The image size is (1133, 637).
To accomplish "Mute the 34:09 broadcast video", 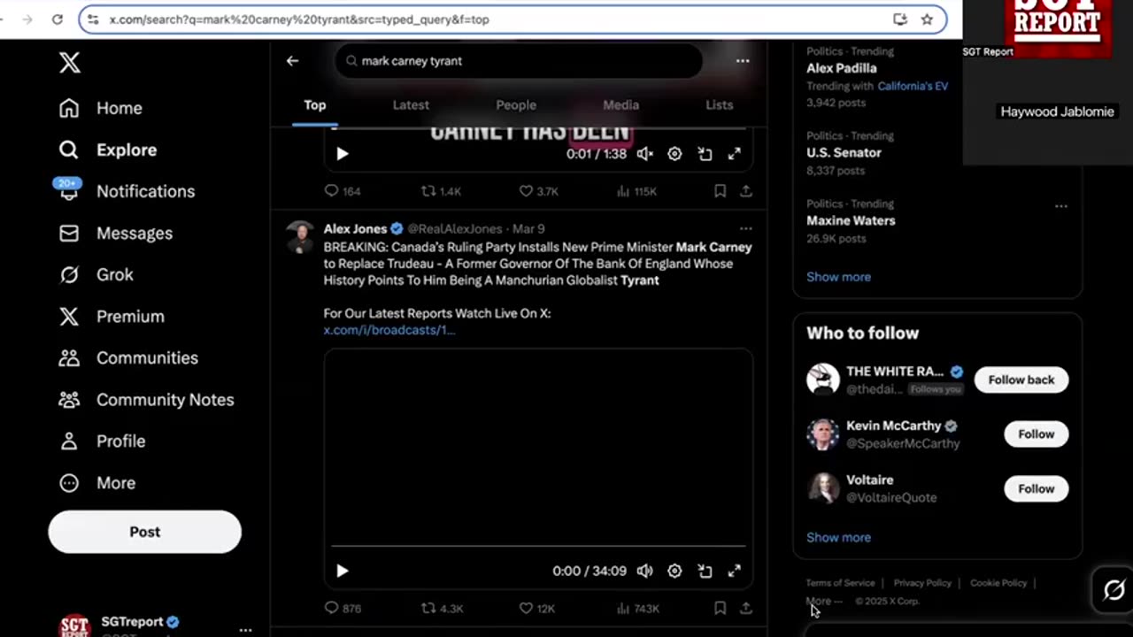I will 645,572.
